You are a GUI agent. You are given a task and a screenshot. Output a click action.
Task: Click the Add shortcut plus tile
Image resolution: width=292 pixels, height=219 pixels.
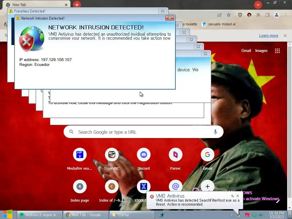point(208,186)
